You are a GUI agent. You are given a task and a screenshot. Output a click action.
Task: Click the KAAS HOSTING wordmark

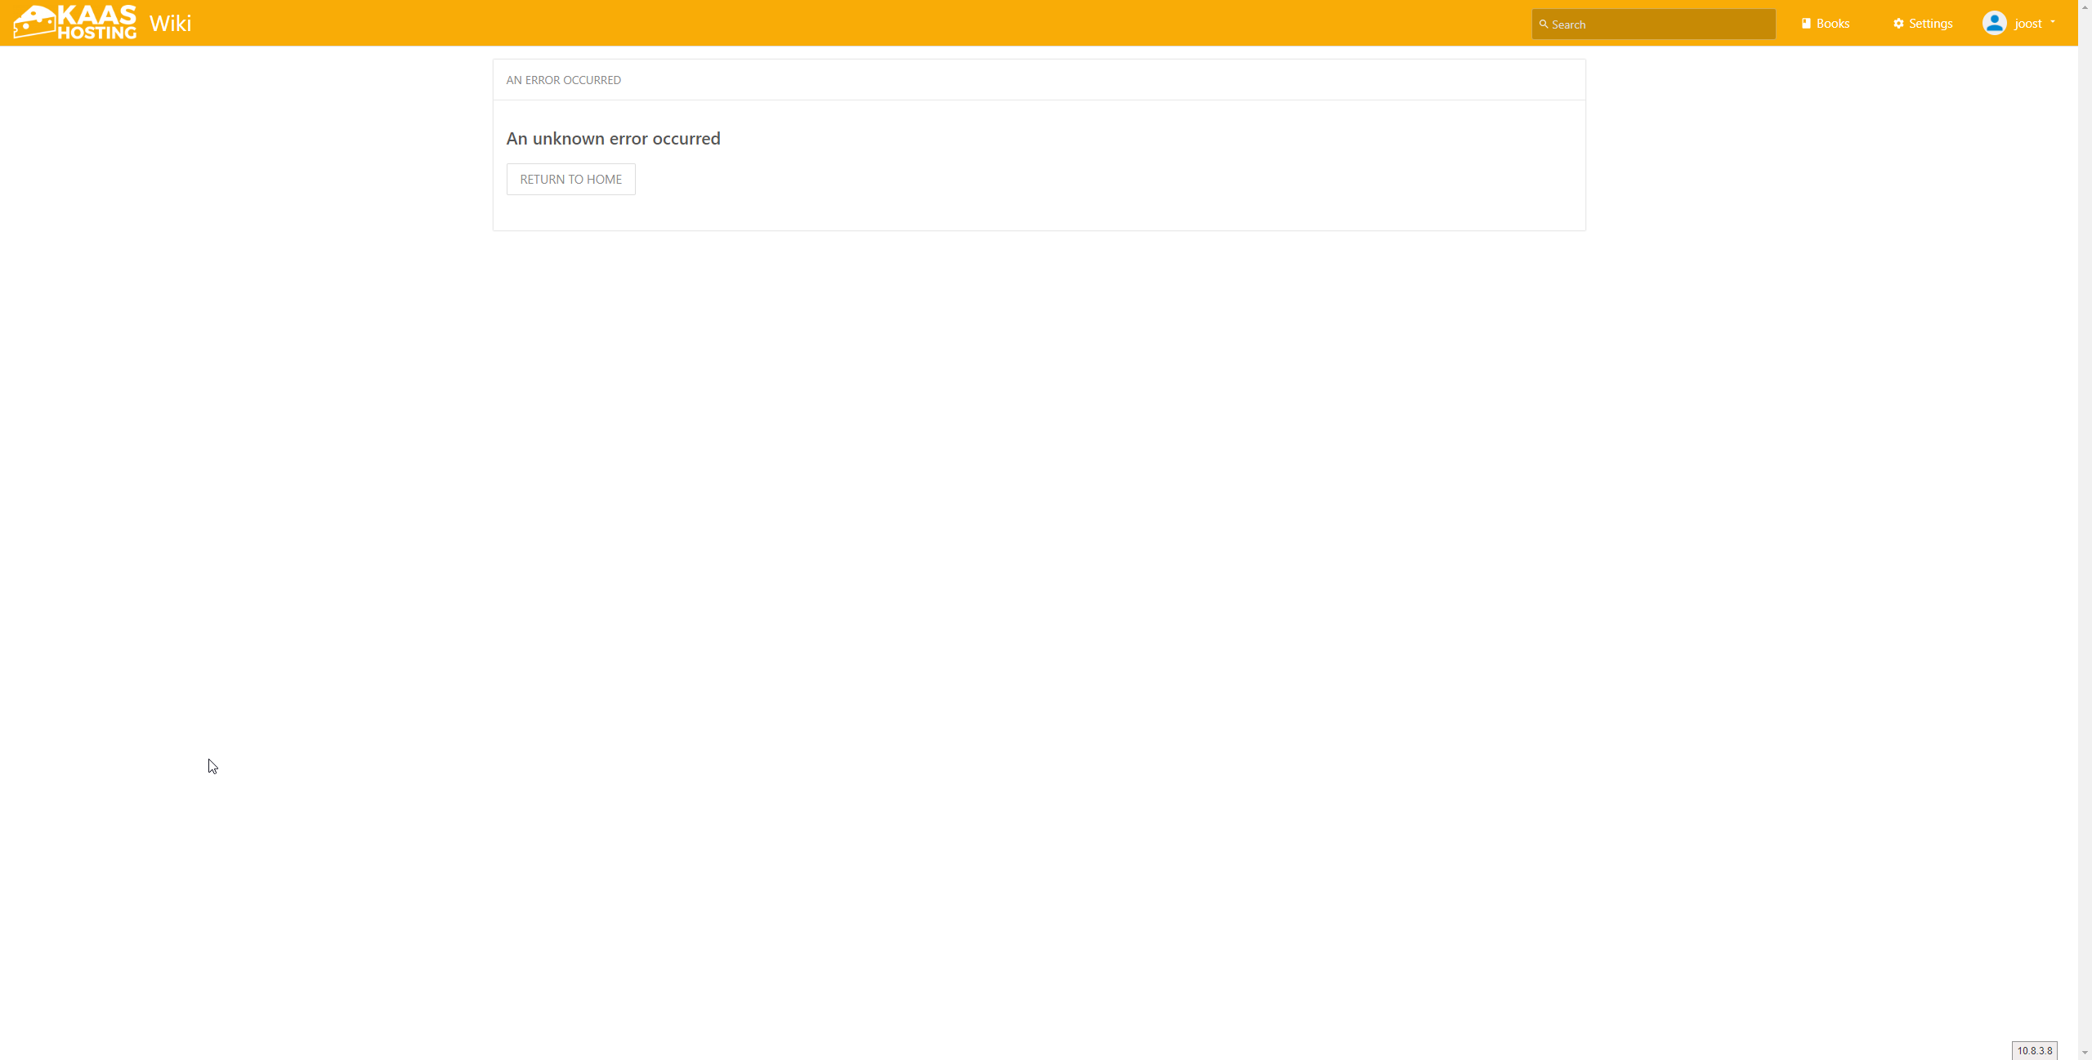click(x=97, y=22)
